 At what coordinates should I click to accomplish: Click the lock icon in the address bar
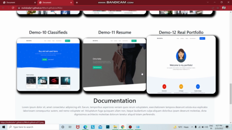click(19, 8)
